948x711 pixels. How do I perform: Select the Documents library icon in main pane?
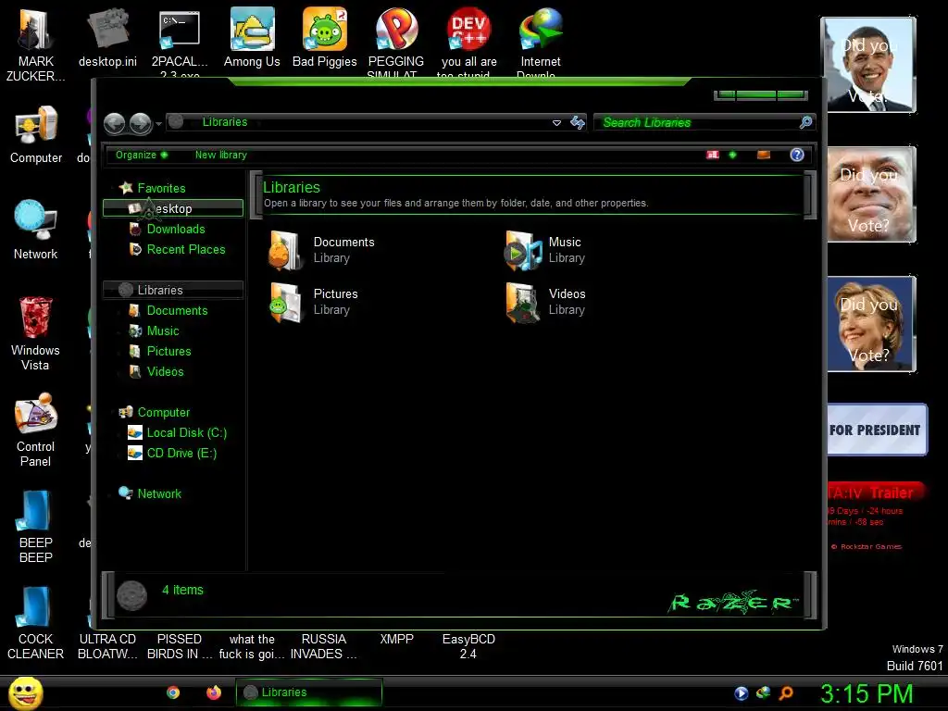tap(285, 250)
